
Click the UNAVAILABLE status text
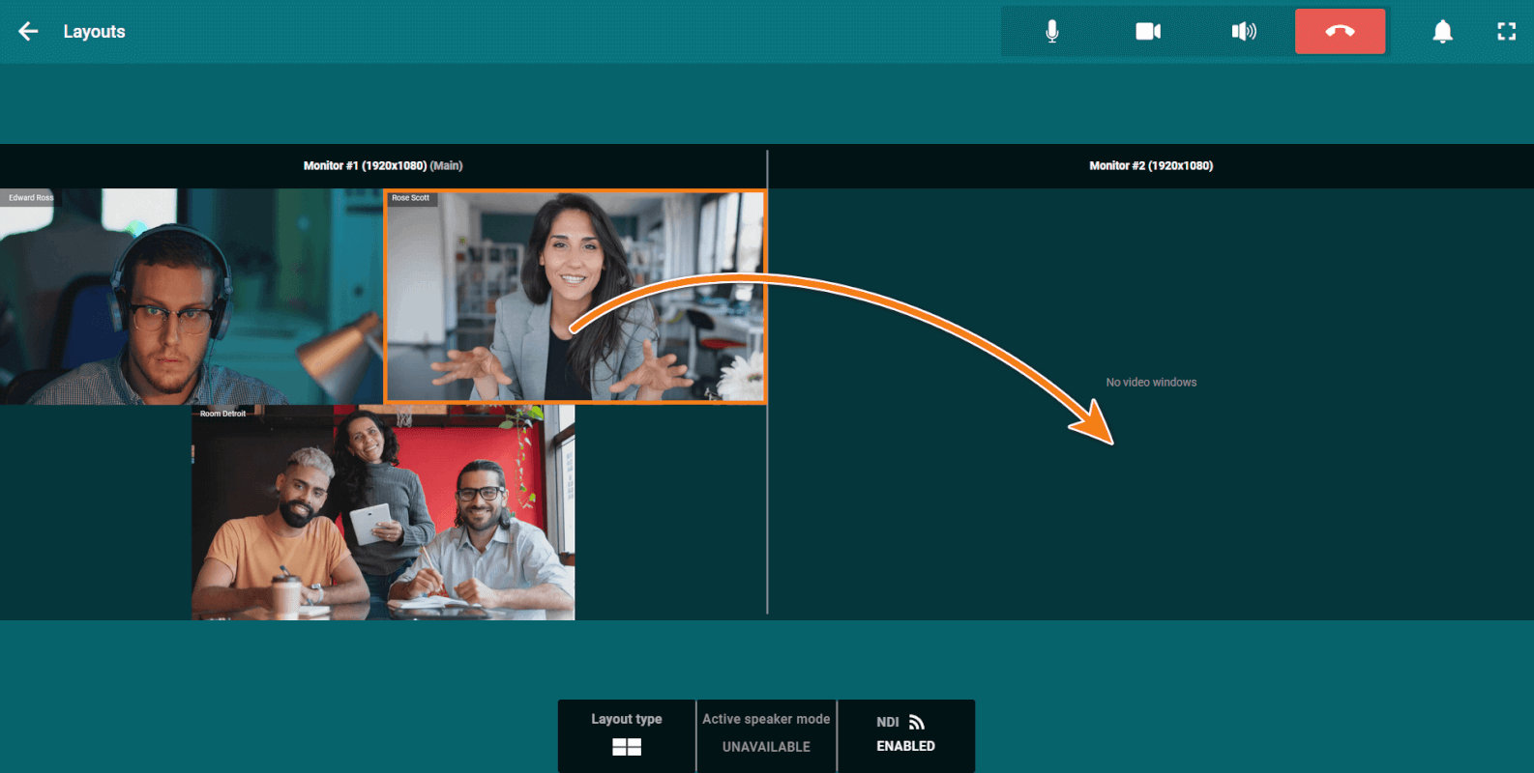[766, 747]
